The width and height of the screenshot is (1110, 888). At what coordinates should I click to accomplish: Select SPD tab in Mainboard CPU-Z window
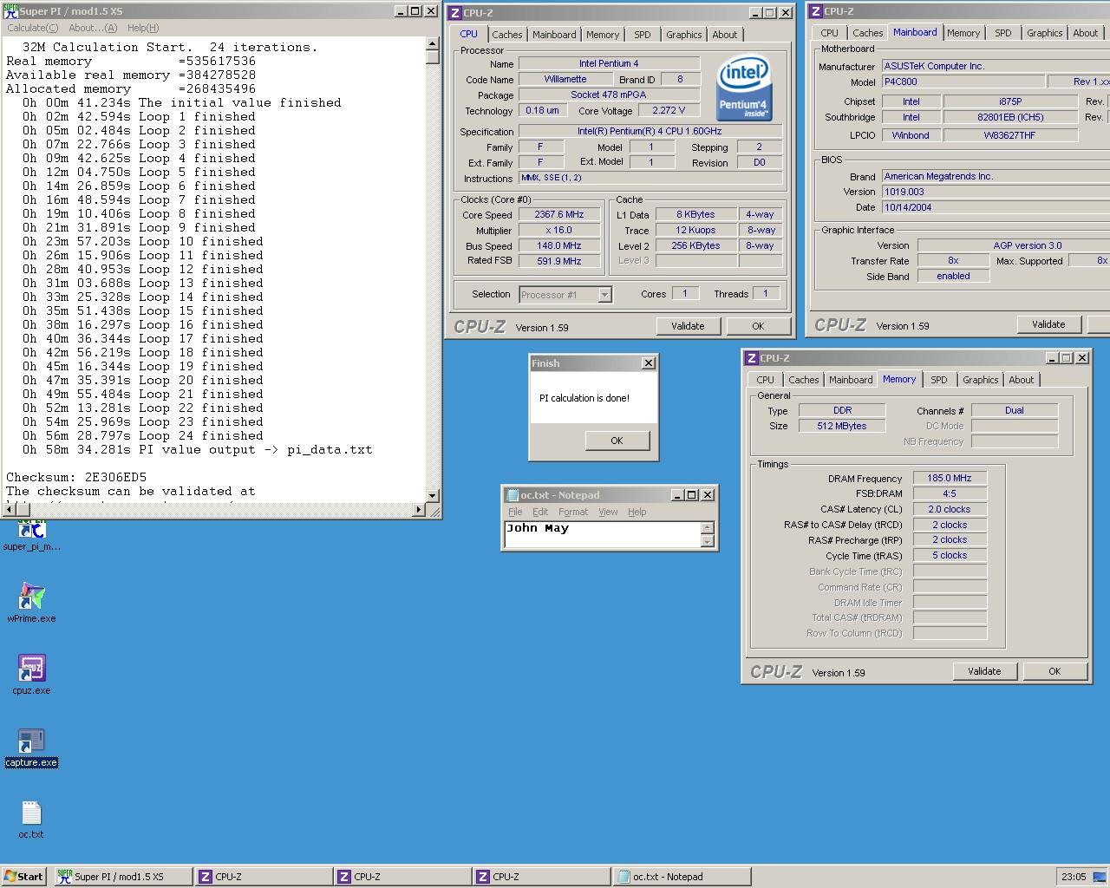click(x=1003, y=33)
